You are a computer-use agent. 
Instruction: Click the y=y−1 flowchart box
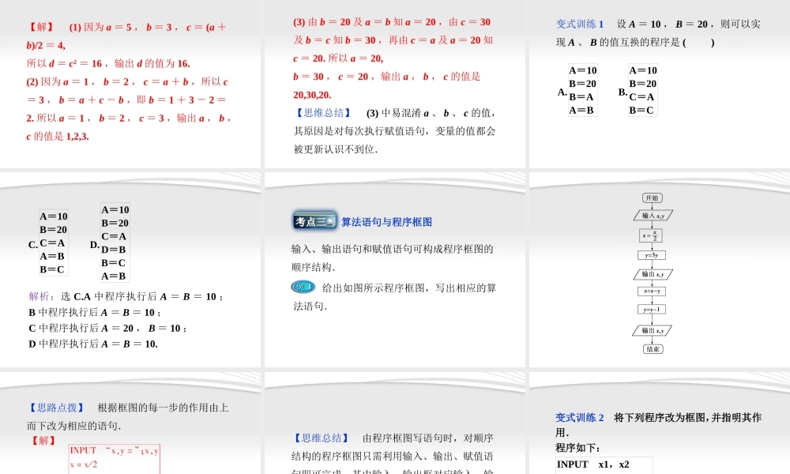652,309
